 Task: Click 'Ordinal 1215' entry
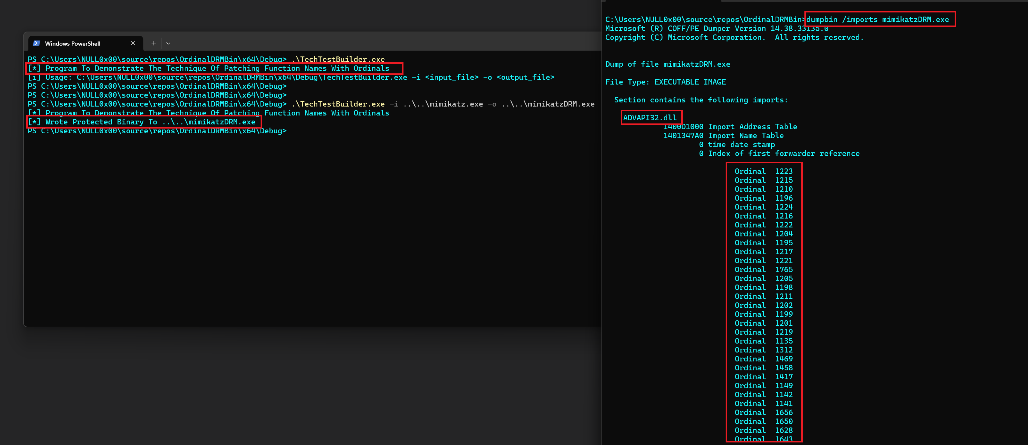point(764,180)
